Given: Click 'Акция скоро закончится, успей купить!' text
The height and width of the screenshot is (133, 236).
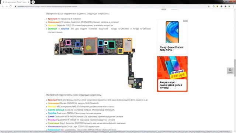Looking at the screenshot, I should (x=171, y=85).
